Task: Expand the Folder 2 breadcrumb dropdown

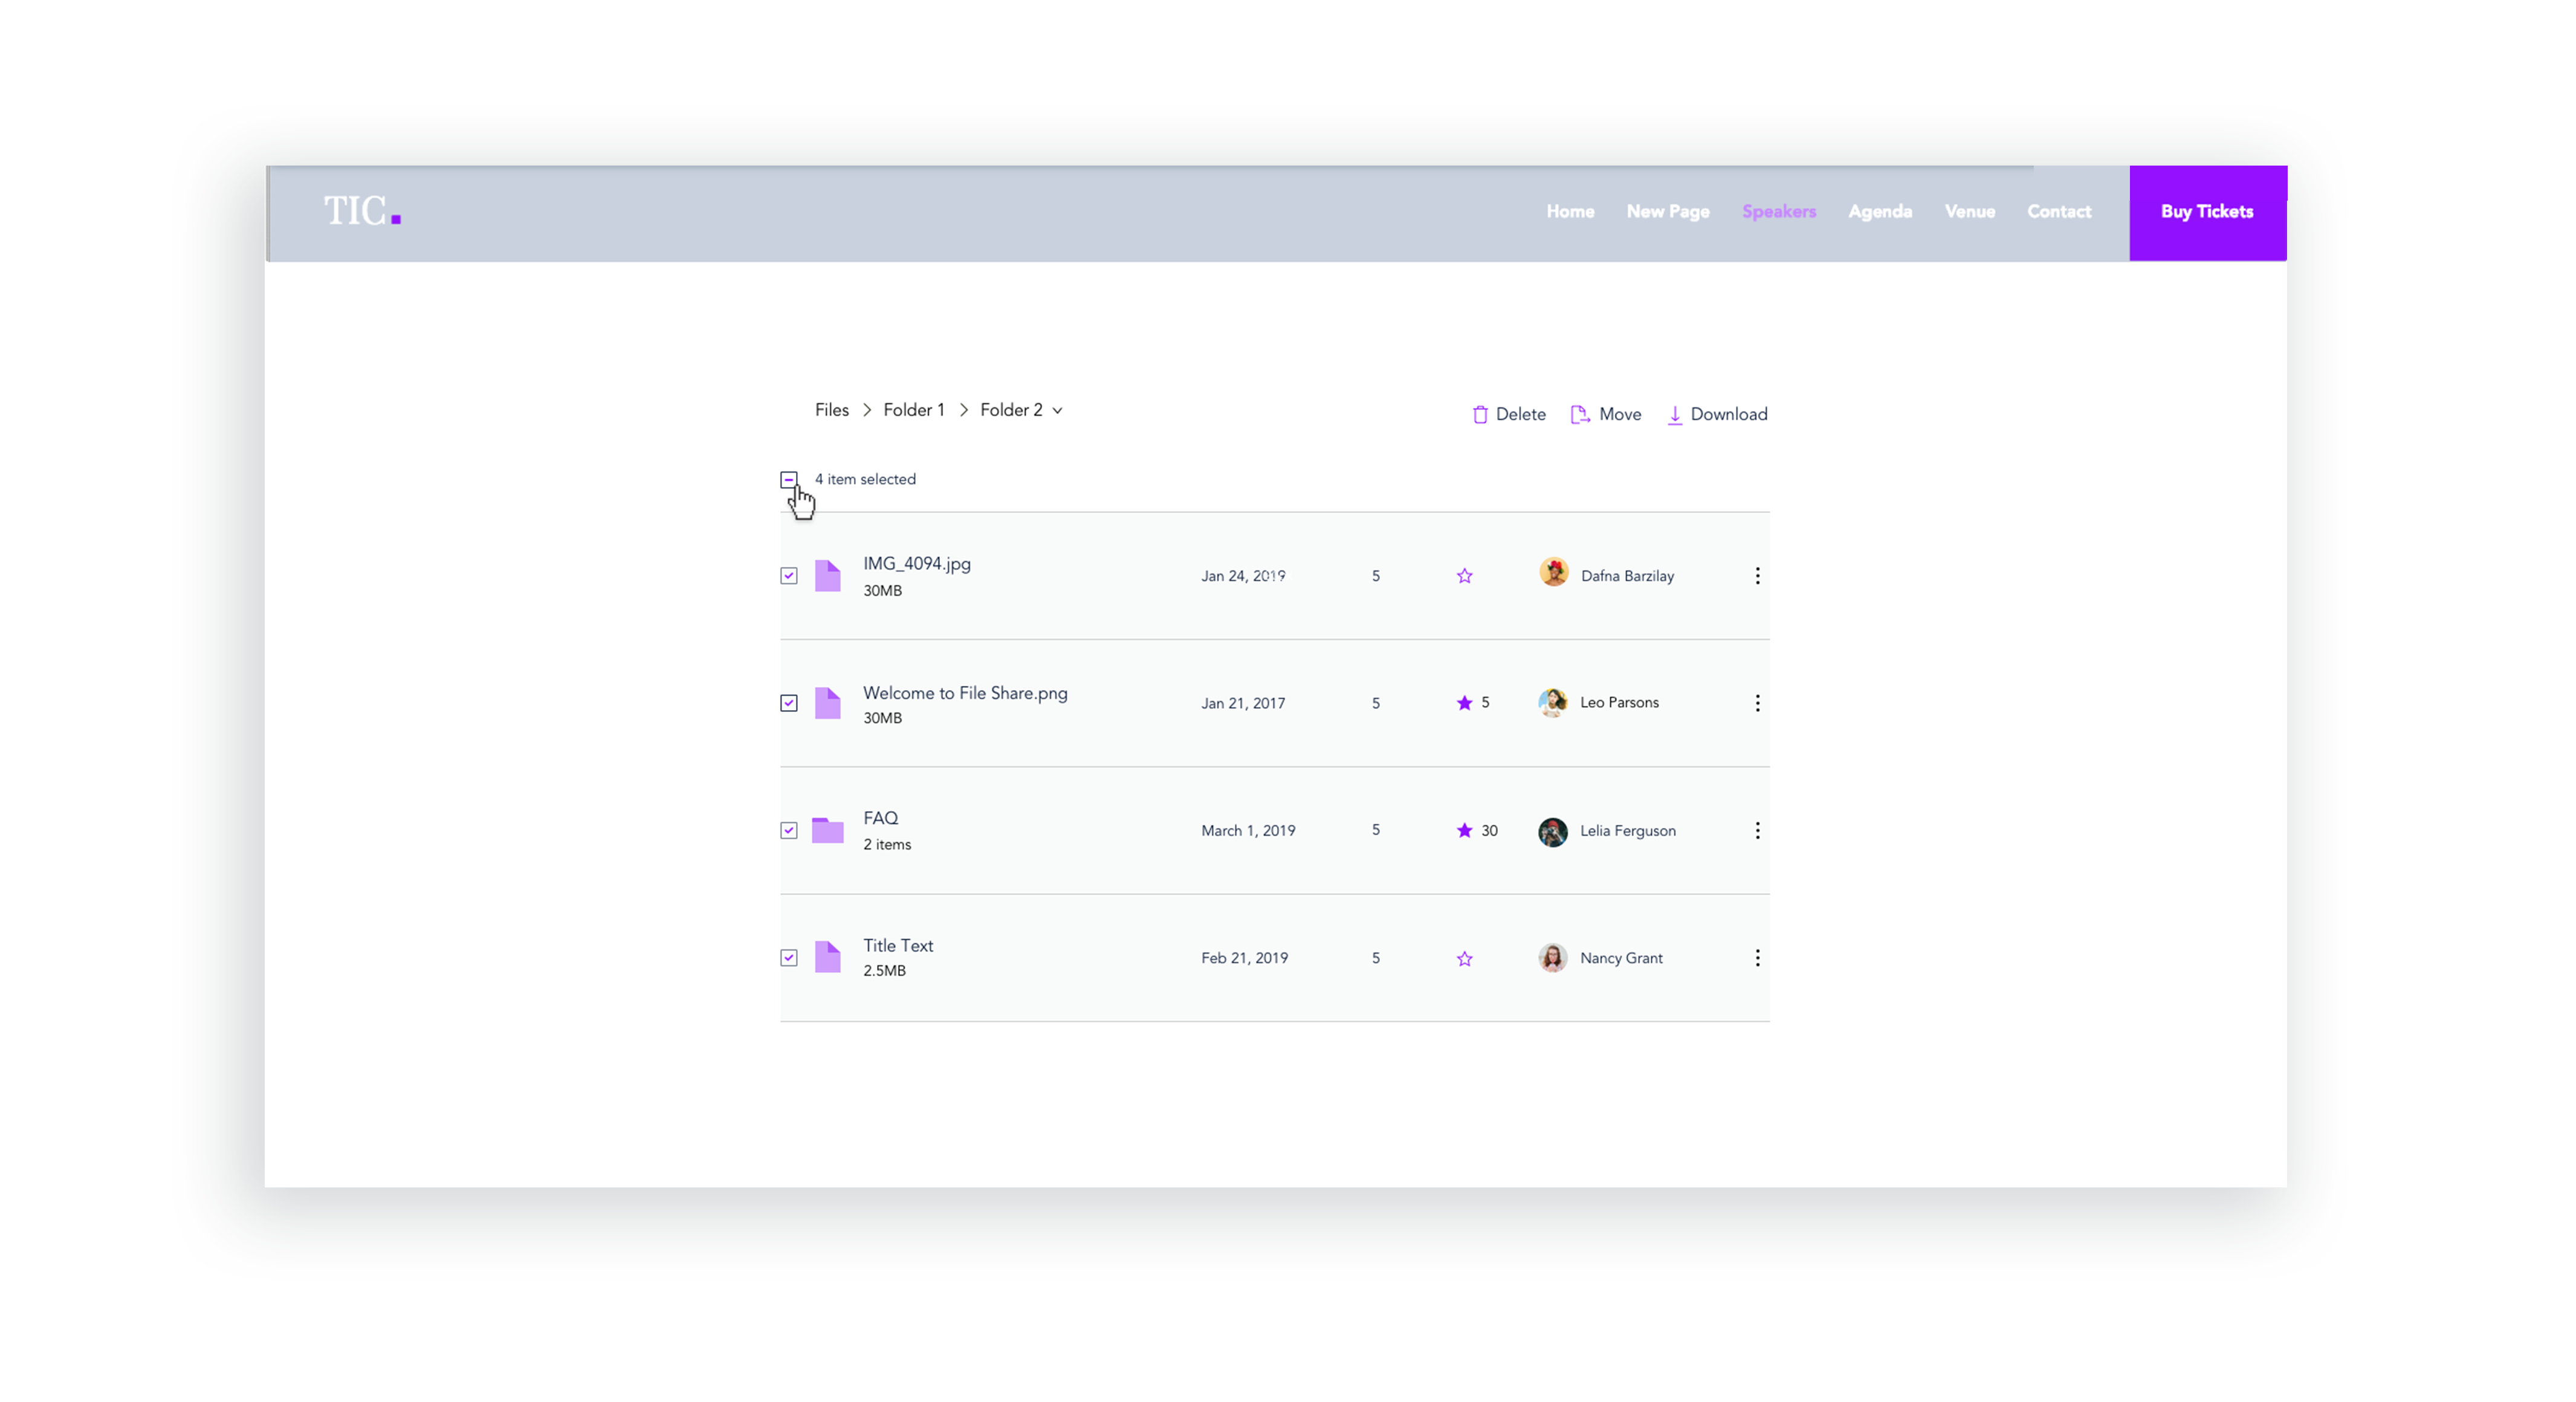Action: pyautogui.click(x=1057, y=411)
